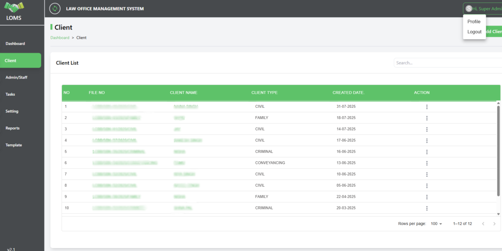Click the Add Client button
Viewport: 502px width, 251px height.
[493, 32]
